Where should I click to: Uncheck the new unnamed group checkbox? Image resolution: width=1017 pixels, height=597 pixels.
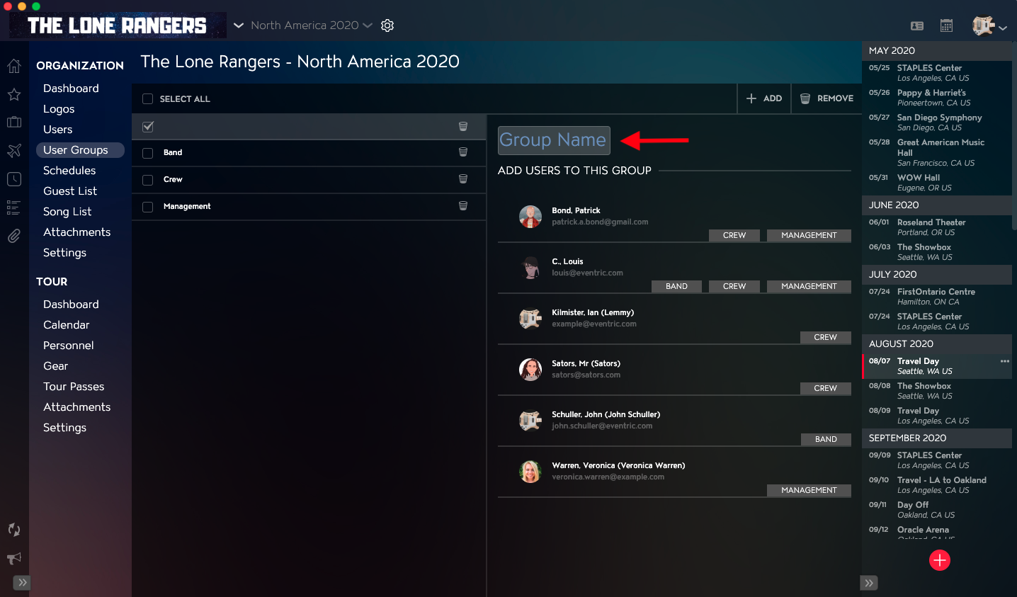[148, 127]
